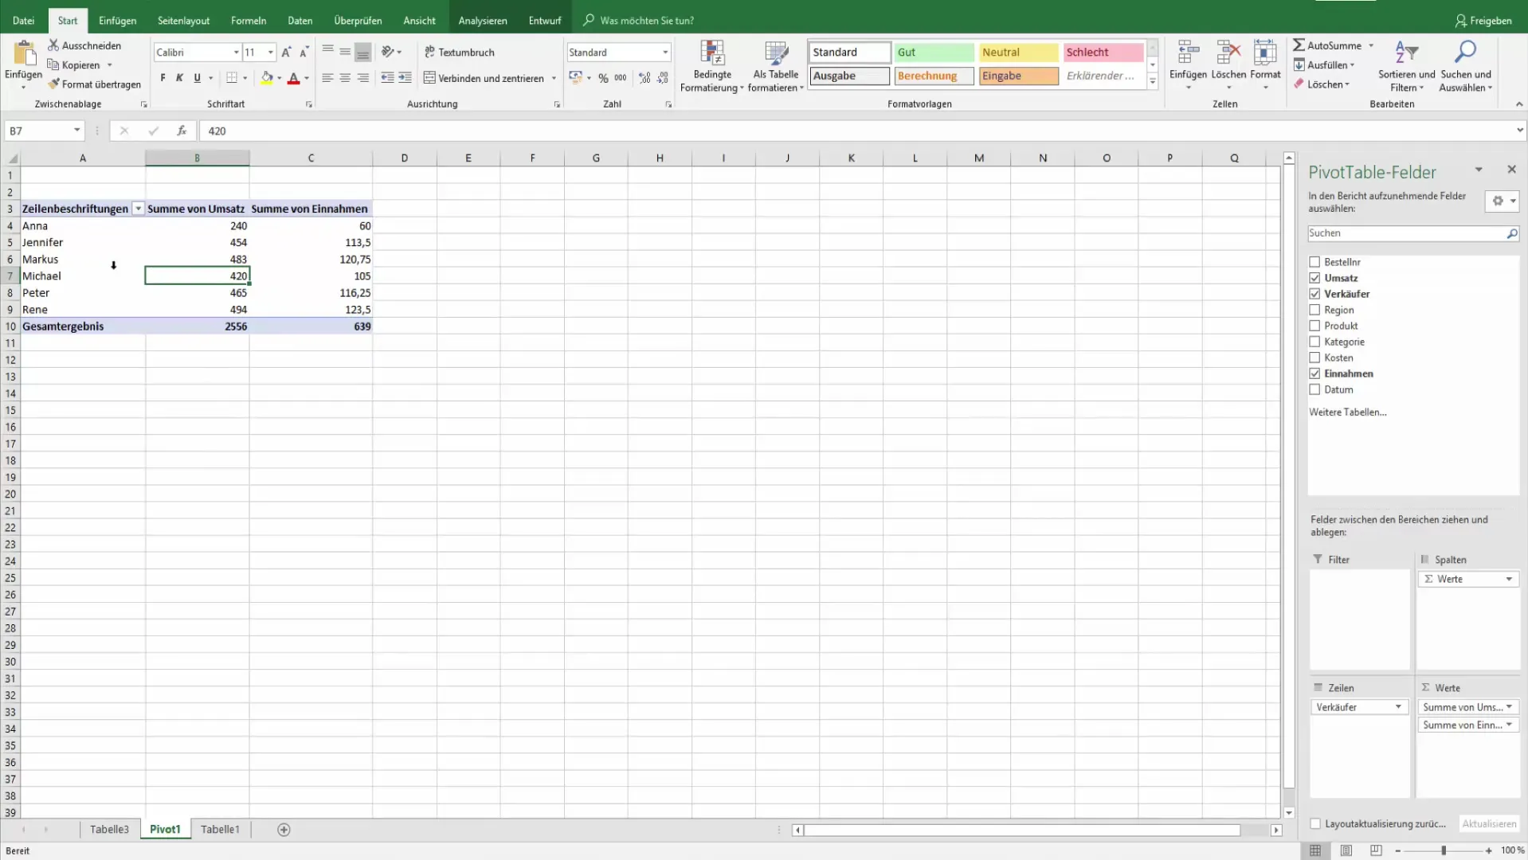Click insert function fx icon

click(182, 131)
